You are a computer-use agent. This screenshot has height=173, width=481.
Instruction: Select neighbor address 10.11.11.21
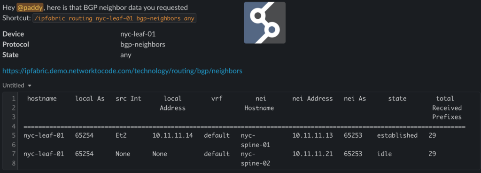coord(312,154)
